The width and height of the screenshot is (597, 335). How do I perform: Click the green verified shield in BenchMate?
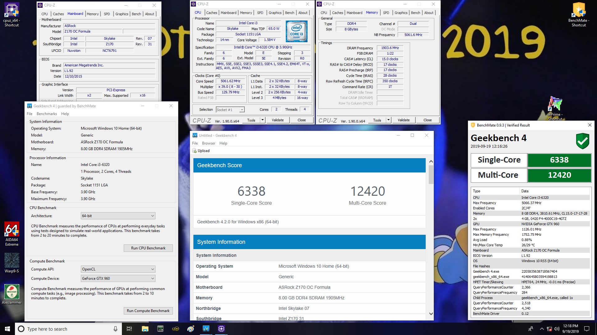(582, 141)
